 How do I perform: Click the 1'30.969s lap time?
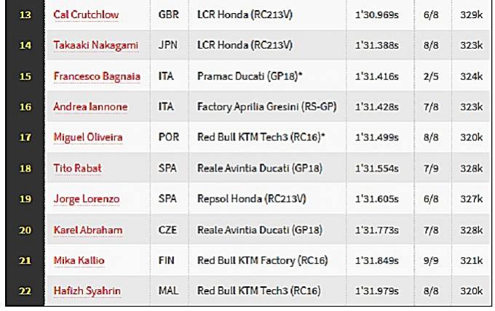pyautogui.click(x=377, y=15)
